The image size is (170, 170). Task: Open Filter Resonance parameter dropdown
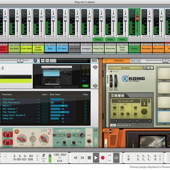(39, 102)
